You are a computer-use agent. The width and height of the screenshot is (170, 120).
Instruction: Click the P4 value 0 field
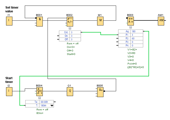click(137, 45)
